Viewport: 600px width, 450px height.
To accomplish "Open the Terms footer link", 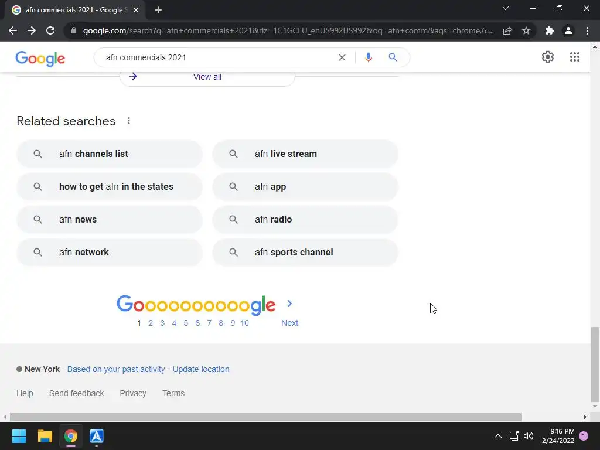I will [173, 393].
